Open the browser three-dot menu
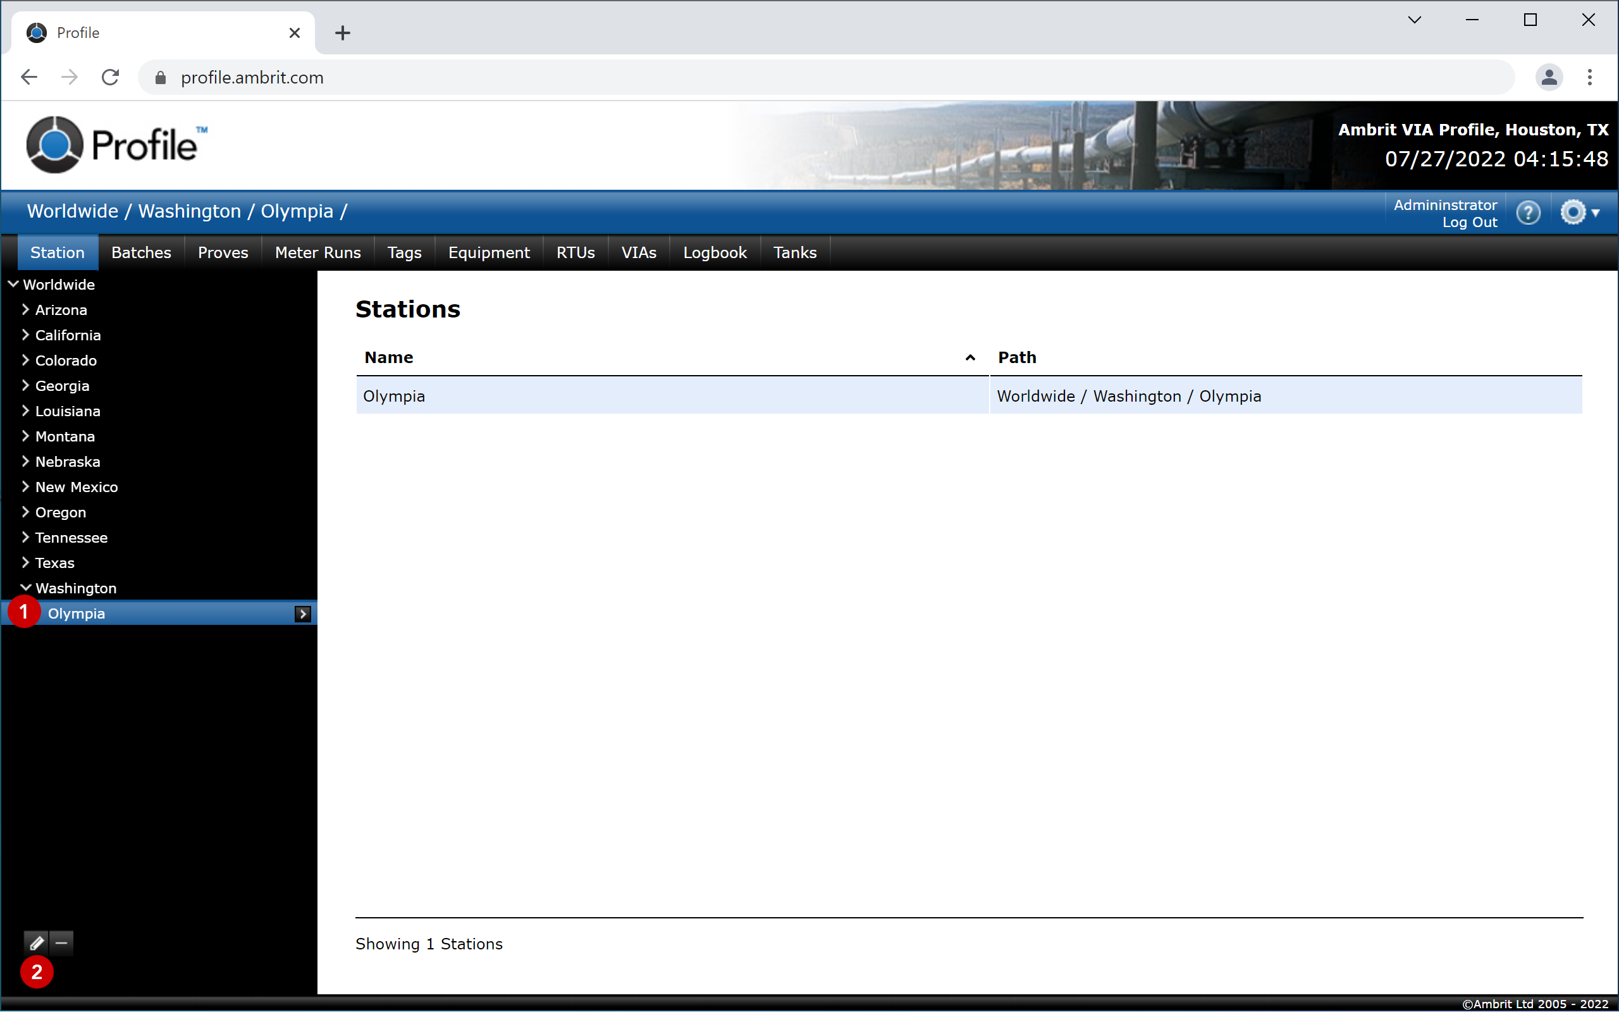 click(1589, 78)
